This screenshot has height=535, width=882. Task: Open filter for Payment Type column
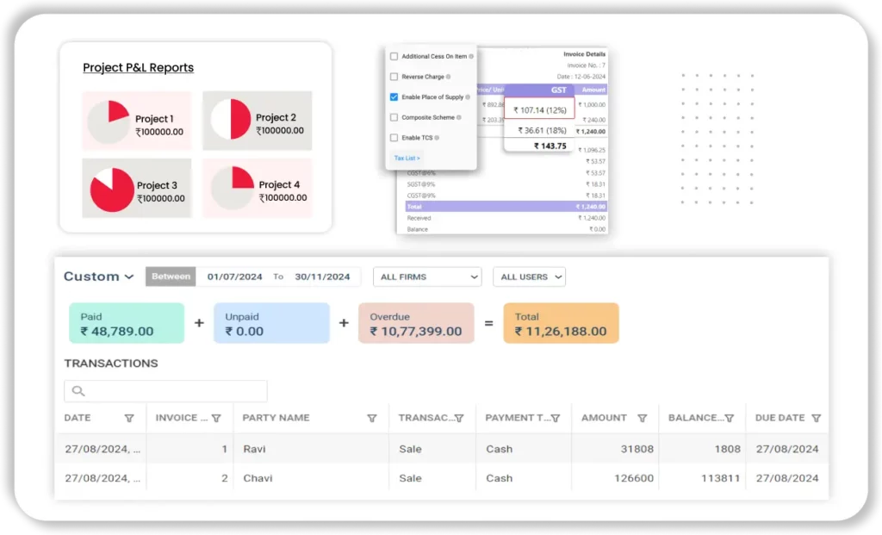pos(556,419)
